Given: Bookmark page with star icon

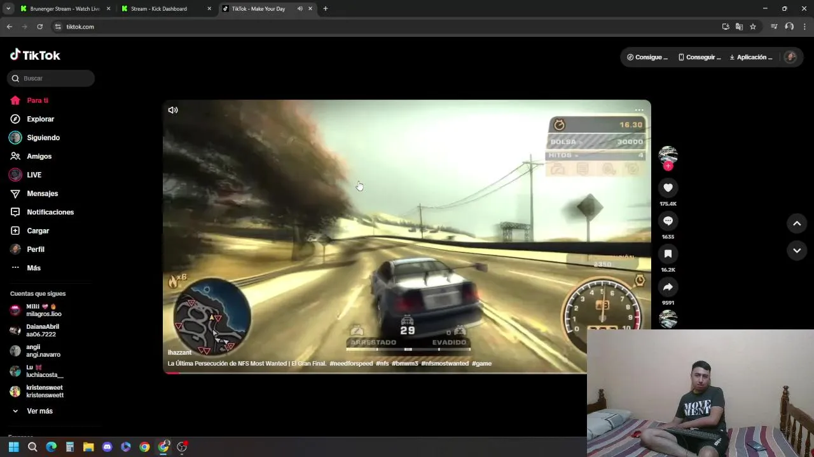Looking at the screenshot, I should pyautogui.click(x=753, y=27).
